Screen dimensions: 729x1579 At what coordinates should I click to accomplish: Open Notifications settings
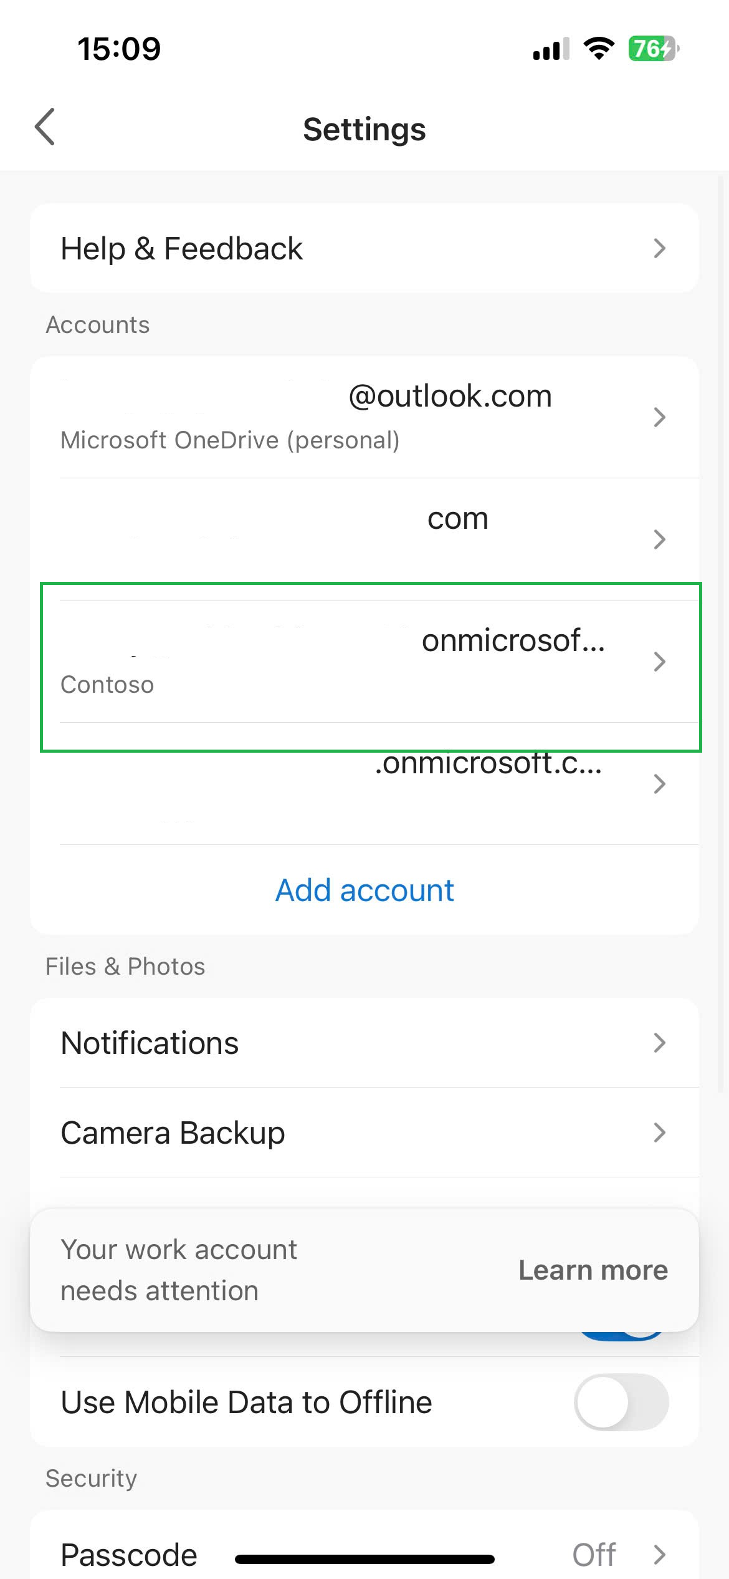364,1043
